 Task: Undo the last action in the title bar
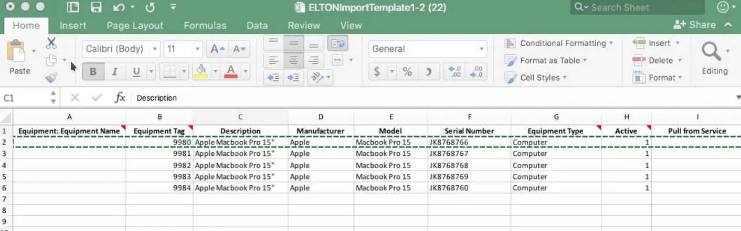[x=119, y=8]
